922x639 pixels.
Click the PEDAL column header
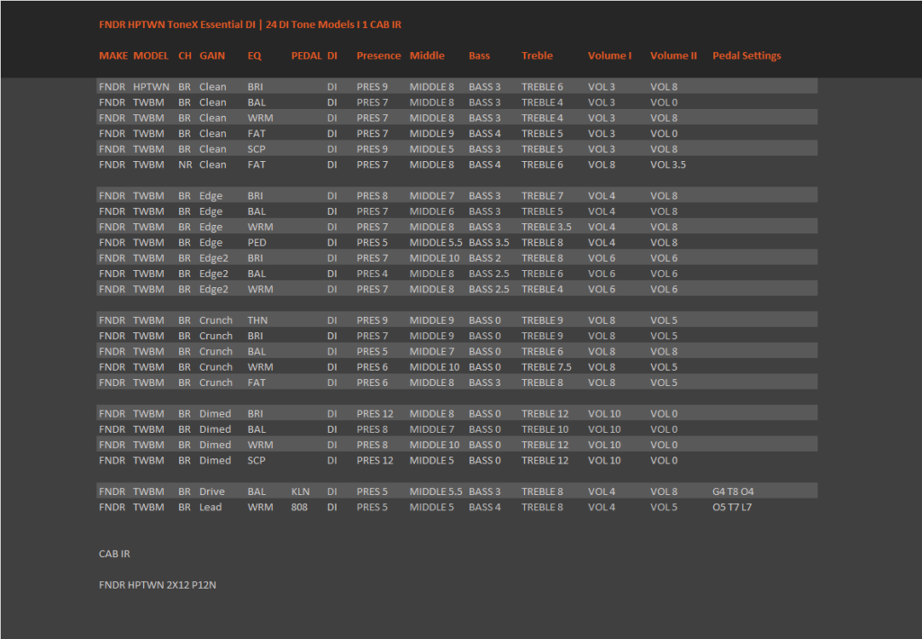click(306, 56)
